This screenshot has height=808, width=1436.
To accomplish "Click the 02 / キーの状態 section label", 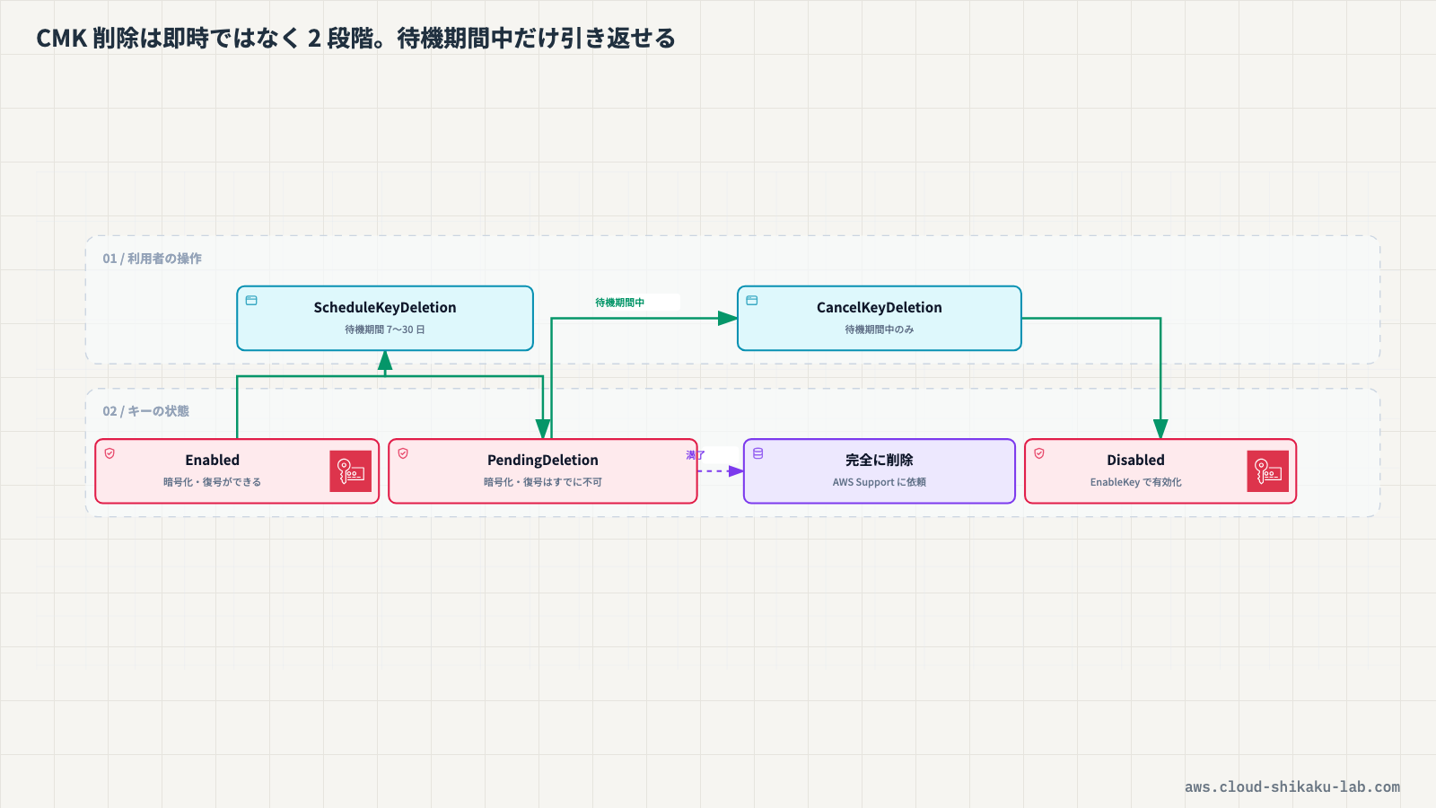I will pos(145,411).
